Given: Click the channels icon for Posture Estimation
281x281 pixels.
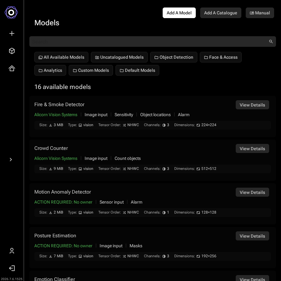Looking at the screenshot, I should 164,256.
